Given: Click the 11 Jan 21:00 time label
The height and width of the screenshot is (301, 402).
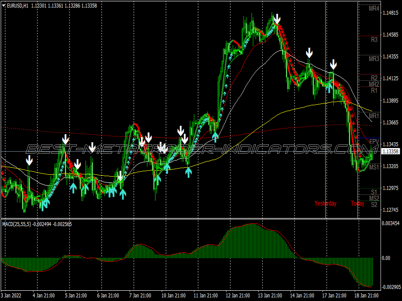Looking at the screenshot, I should point(205,296).
